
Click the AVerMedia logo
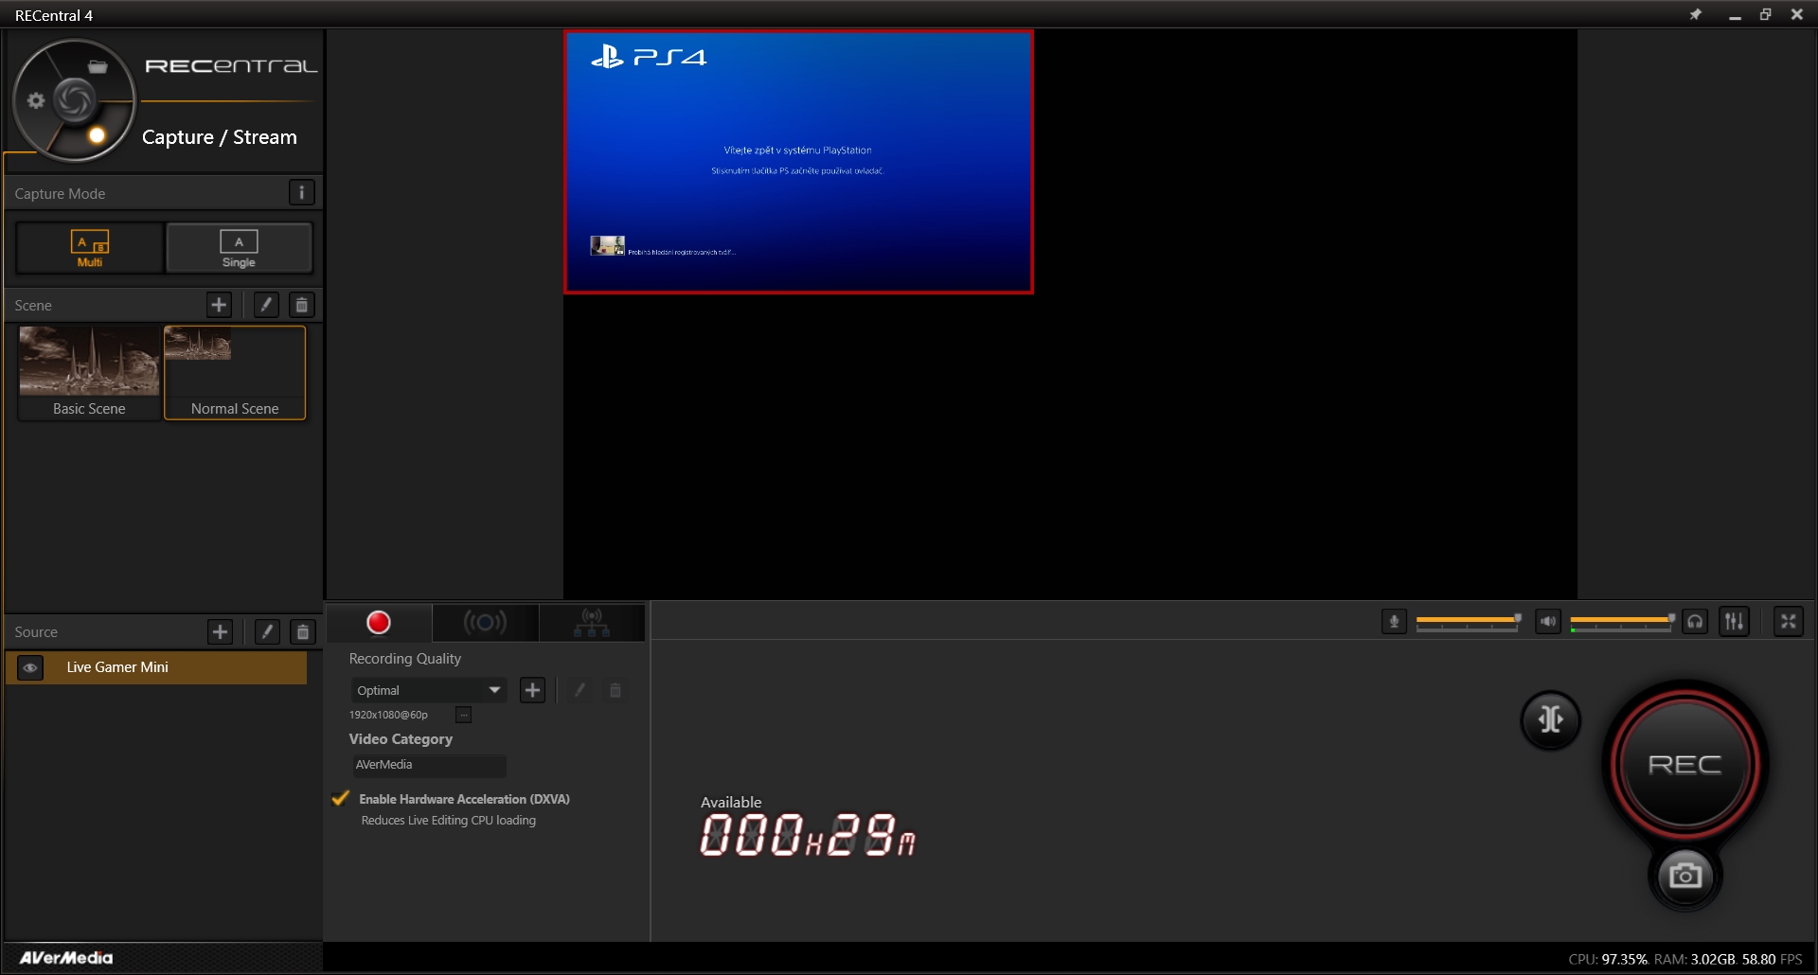click(x=66, y=958)
